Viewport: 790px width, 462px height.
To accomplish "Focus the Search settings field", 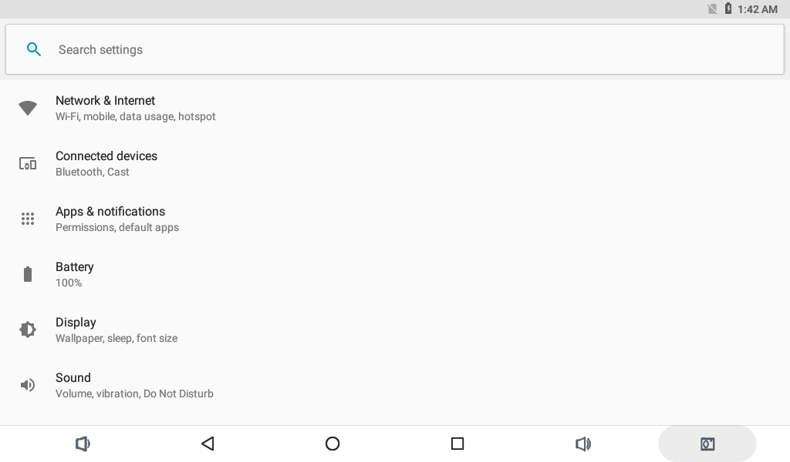I will (395, 49).
